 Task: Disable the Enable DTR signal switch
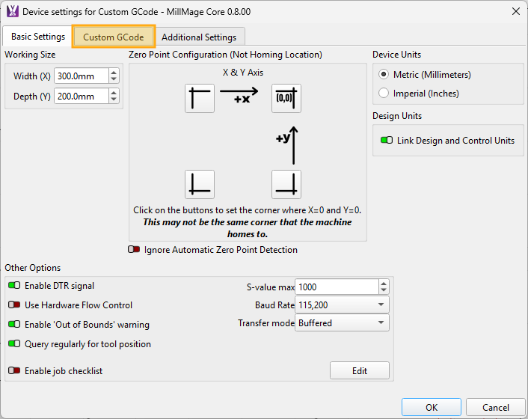click(x=14, y=286)
